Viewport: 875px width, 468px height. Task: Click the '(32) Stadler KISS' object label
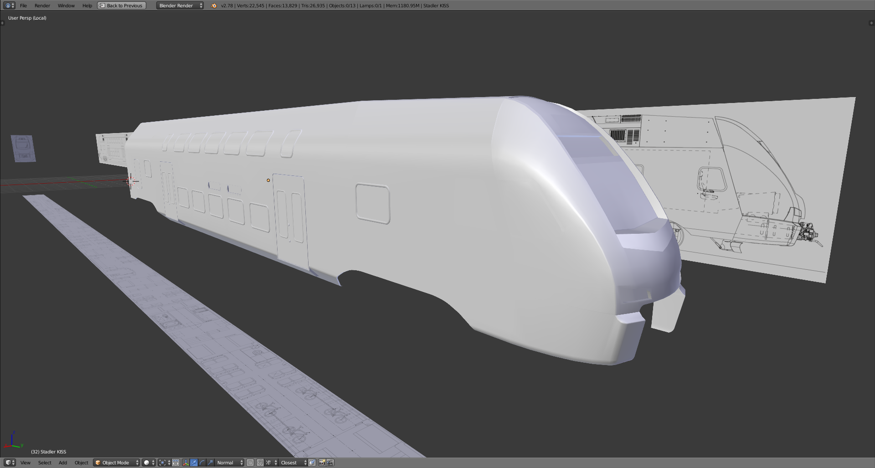click(x=49, y=452)
